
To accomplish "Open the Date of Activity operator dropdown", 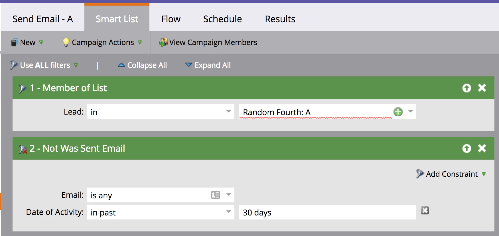I will pos(229,212).
